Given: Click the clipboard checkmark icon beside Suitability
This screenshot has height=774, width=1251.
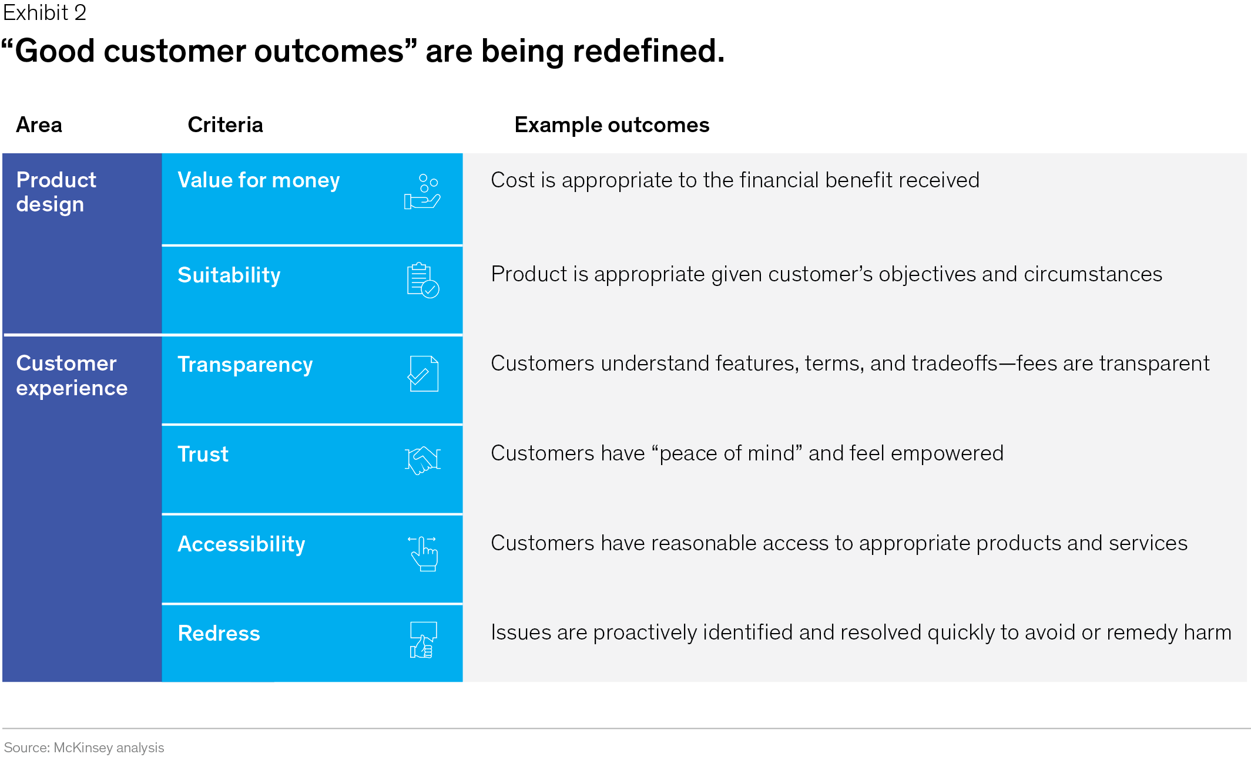Looking at the screenshot, I should tap(422, 280).
